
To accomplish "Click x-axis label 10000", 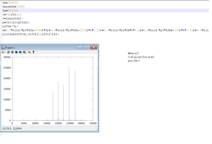I will (35, 123).
